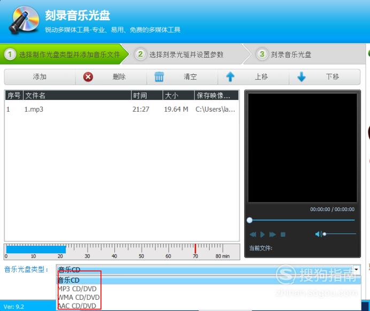Click the C:\Users\la... path cell

(x=215, y=110)
